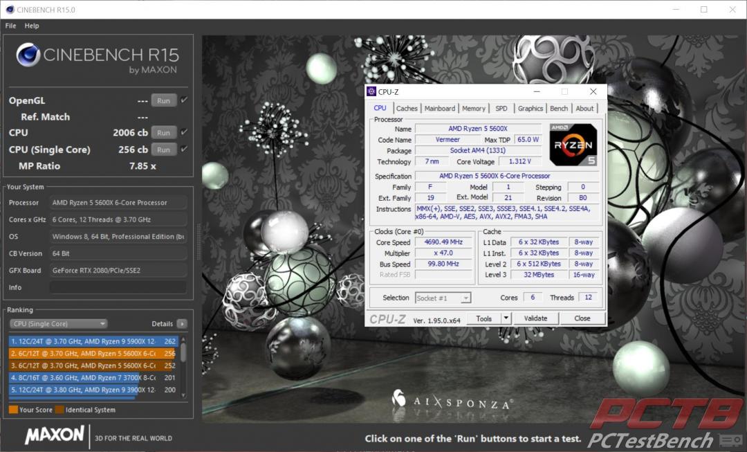747x452 pixels.
Task: Click the ranking list scroll-up arrow
Action: click(183, 339)
